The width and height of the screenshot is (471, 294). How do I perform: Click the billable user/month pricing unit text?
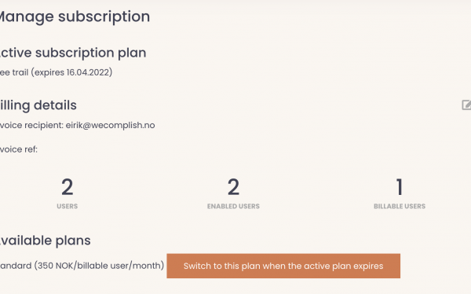tap(119, 266)
